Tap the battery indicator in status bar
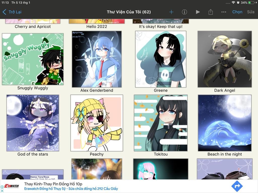Screen dimensions: 258x193 click(252, 3)
